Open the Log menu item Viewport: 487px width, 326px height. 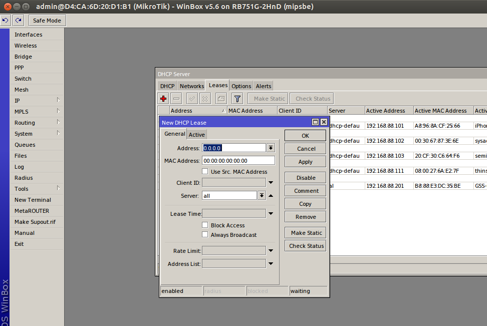point(37,167)
